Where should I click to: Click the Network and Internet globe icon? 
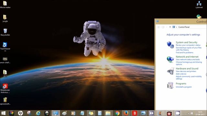click(170, 59)
